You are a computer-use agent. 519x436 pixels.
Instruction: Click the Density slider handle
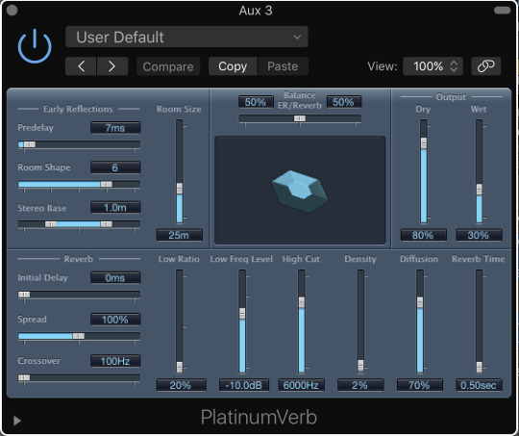pyautogui.click(x=360, y=366)
